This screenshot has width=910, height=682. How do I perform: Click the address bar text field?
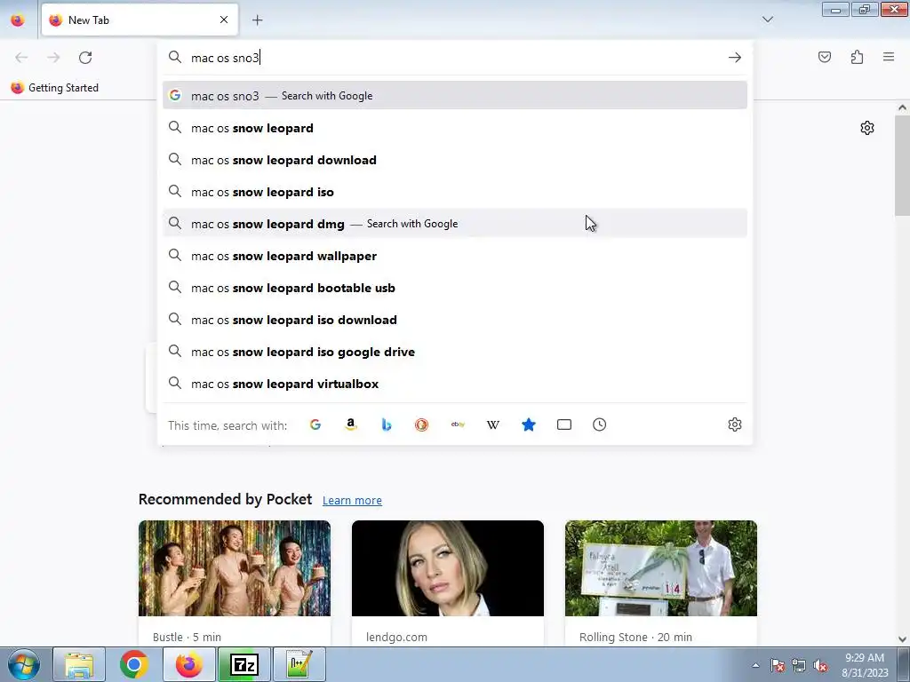click(x=456, y=58)
